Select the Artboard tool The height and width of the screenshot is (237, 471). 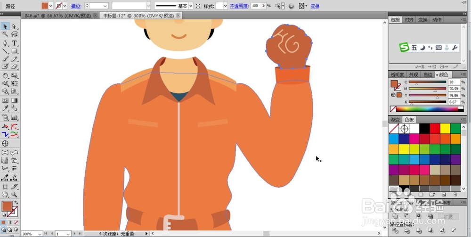tap(5, 187)
